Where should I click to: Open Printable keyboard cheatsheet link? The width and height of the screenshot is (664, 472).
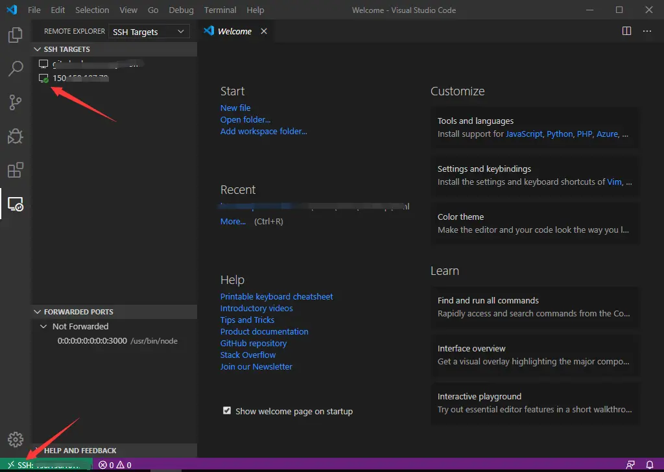click(276, 297)
